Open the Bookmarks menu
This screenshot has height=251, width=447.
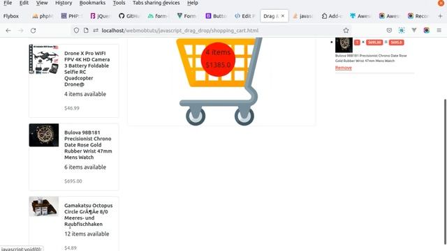coord(92,3)
